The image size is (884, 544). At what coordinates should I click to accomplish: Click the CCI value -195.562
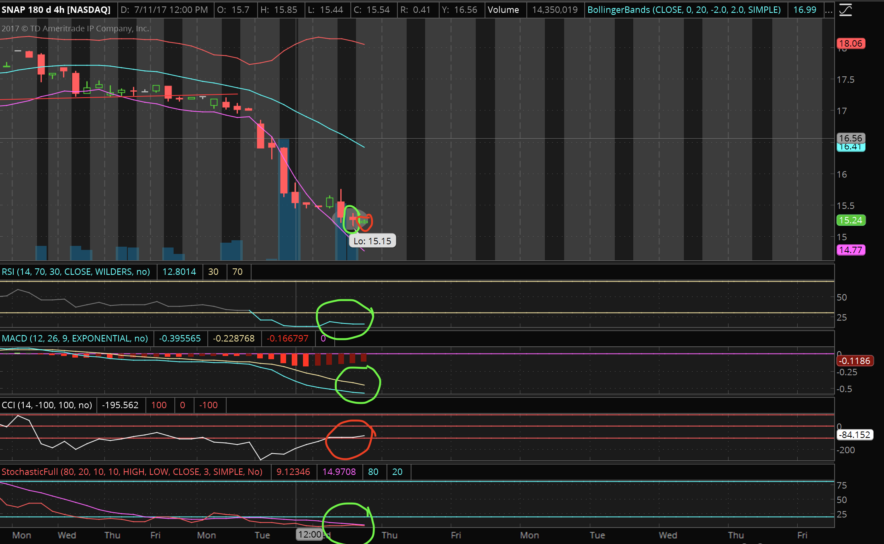tap(120, 405)
